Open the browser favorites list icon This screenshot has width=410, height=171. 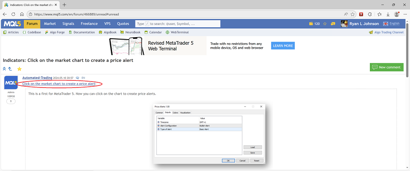379,14
